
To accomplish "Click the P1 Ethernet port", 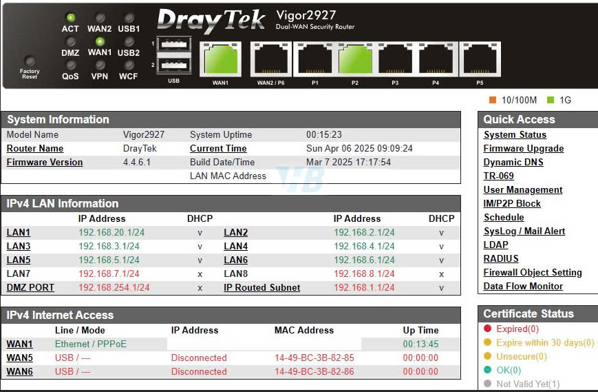I will point(315,59).
